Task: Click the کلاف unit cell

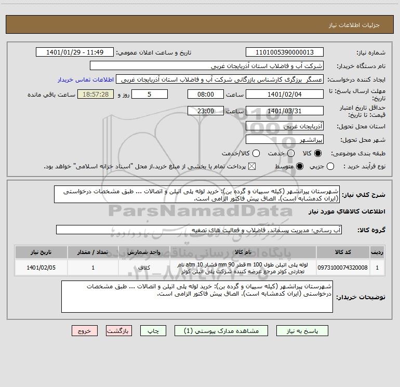Action: point(144,268)
